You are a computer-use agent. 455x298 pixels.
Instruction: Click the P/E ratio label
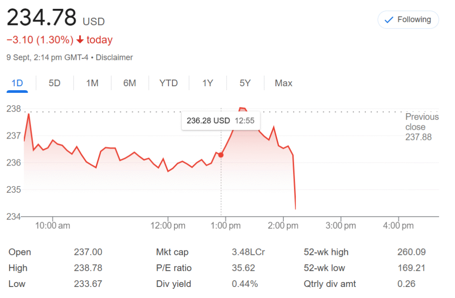[x=174, y=268]
